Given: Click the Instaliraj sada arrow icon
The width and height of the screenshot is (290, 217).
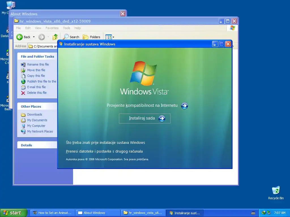Looking at the screenshot, I should point(162,118).
